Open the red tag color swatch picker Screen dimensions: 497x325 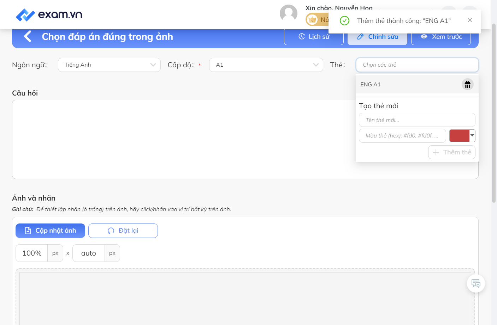click(x=459, y=136)
